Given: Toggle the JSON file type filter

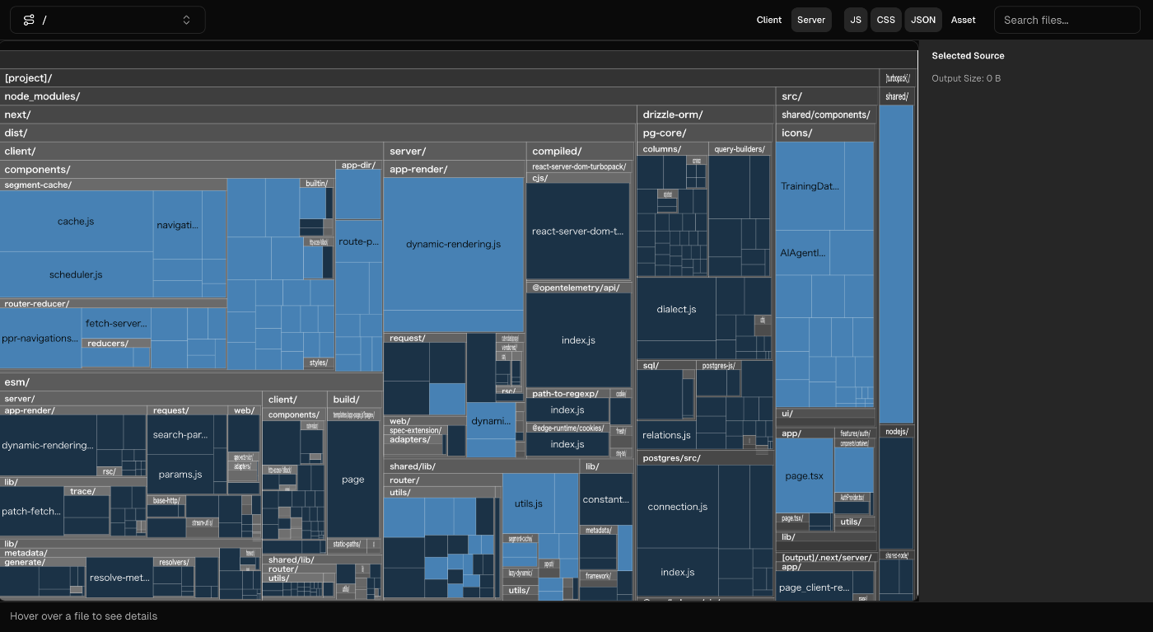Looking at the screenshot, I should tap(923, 20).
